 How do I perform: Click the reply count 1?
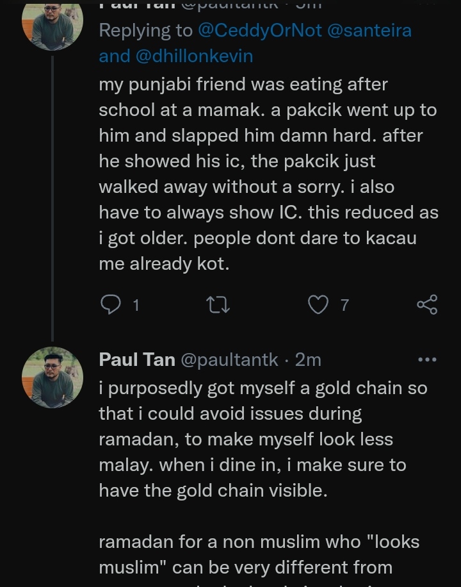click(x=136, y=305)
